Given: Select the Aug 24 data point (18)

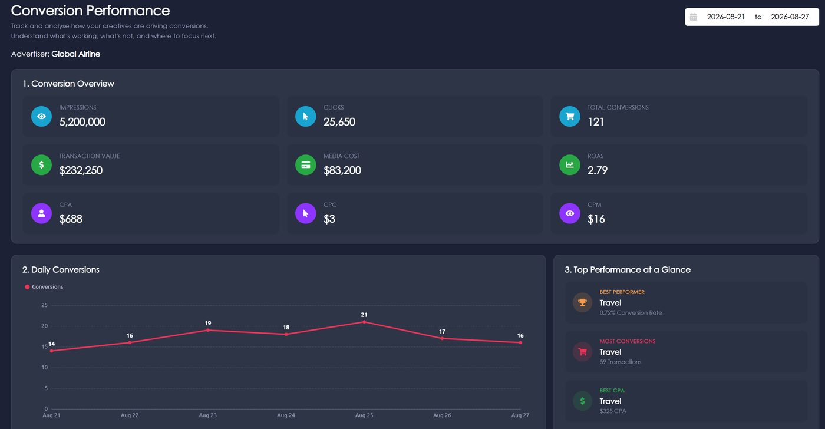Looking at the screenshot, I should [x=286, y=334].
